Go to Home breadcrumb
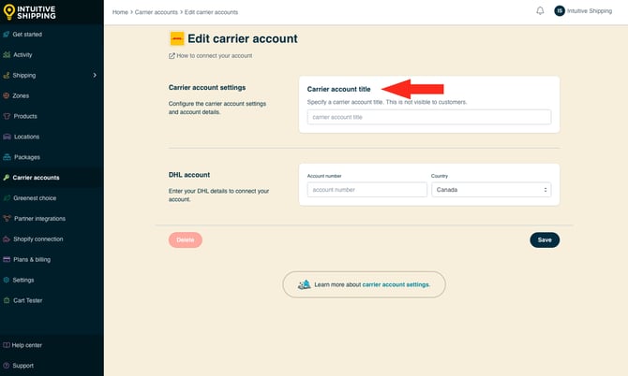Viewport: 628px width, 376px height. (120, 12)
